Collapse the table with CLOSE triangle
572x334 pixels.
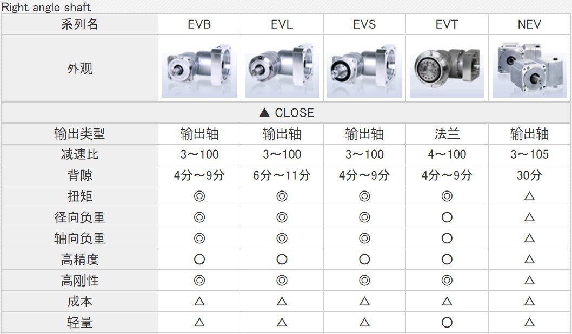point(287,113)
